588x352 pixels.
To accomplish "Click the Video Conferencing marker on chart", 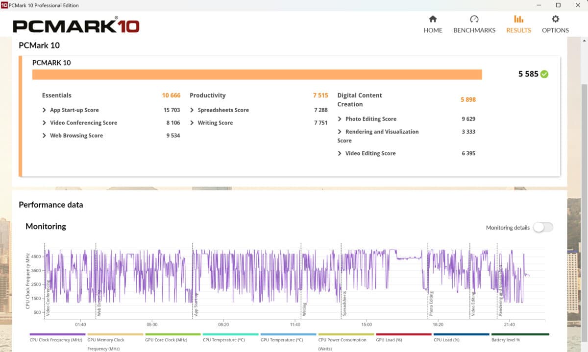I will coord(48,298).
